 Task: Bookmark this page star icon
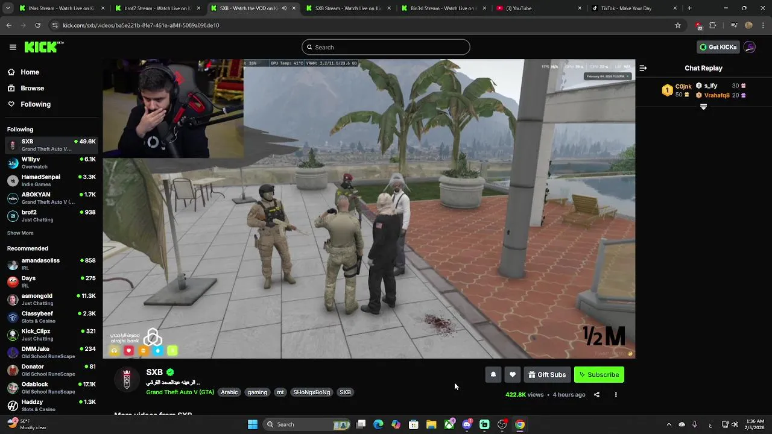[678, 25]
